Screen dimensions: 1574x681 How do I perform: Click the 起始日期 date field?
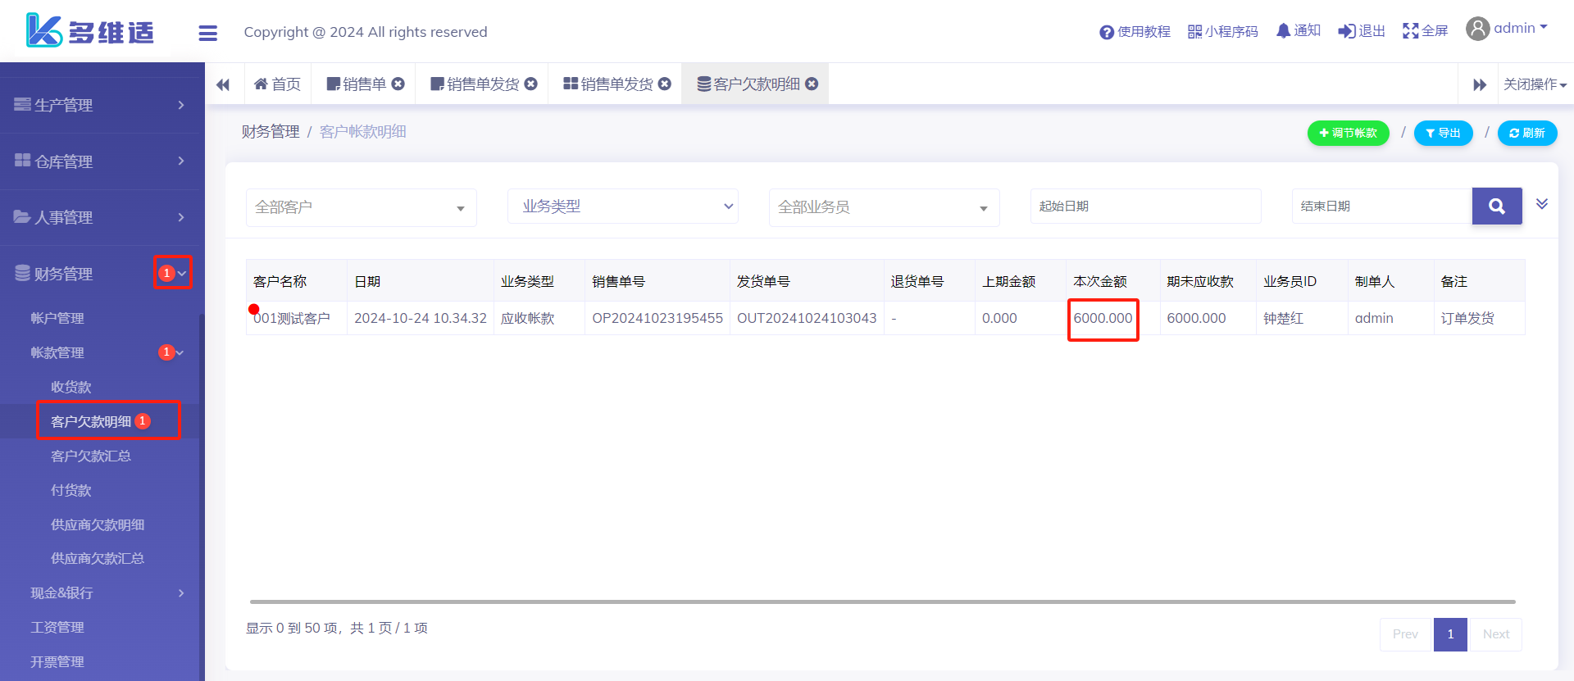[x=1144, y=207]
